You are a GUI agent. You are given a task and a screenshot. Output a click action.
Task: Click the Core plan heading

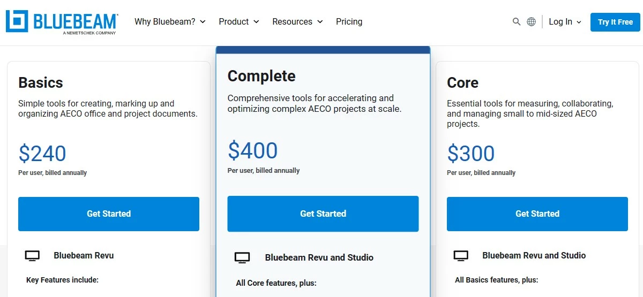[x=463, y=83]
